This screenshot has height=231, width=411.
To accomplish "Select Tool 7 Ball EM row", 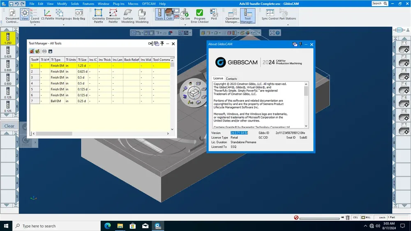I will (x=100, y=101).
